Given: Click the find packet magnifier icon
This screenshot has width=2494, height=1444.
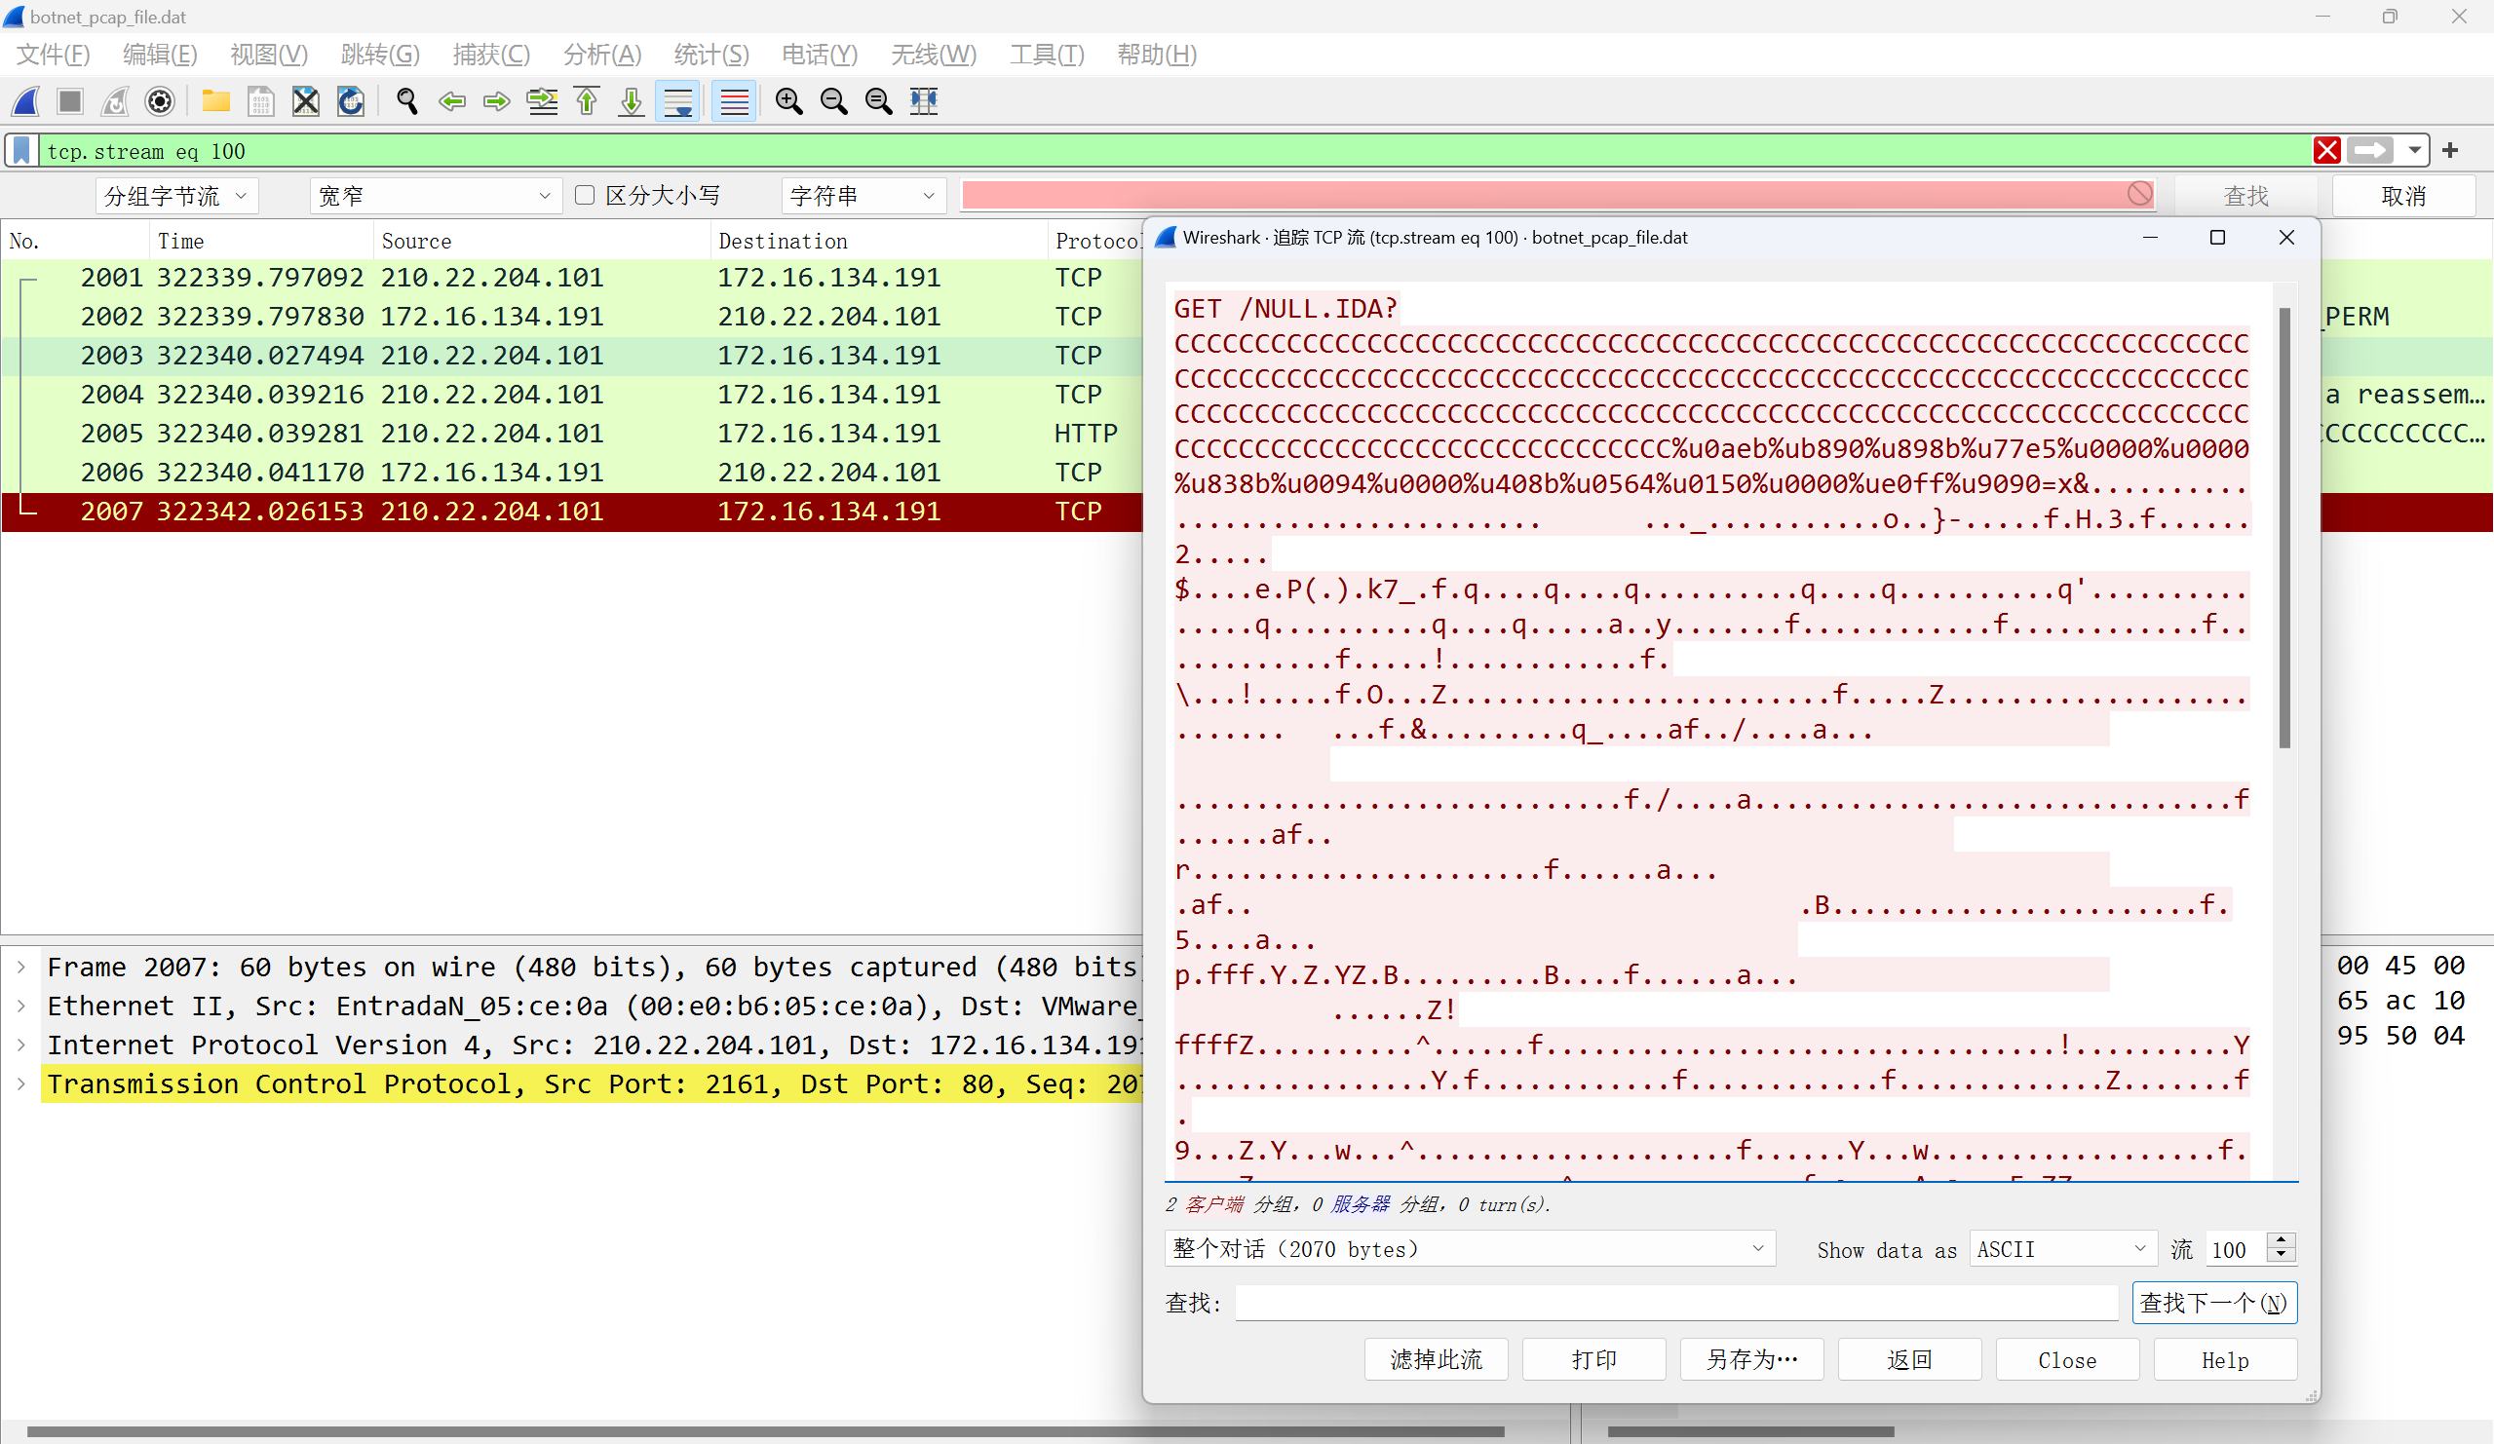Looking at the screenshot, I should (406, 101).
